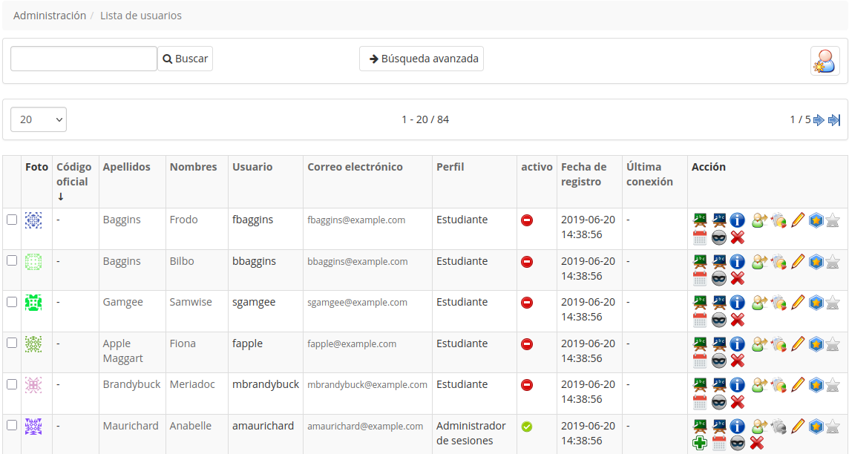
Task: Login as fapple user icon
Action: click(760, 344)
